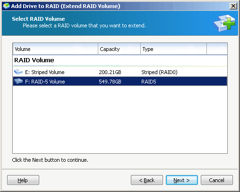Sort by the Volume column header
Viewport: 240px width, 192px height.
coord(55,49)
